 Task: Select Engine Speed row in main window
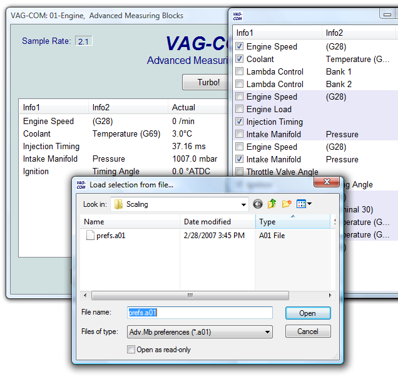click(123, 121)
